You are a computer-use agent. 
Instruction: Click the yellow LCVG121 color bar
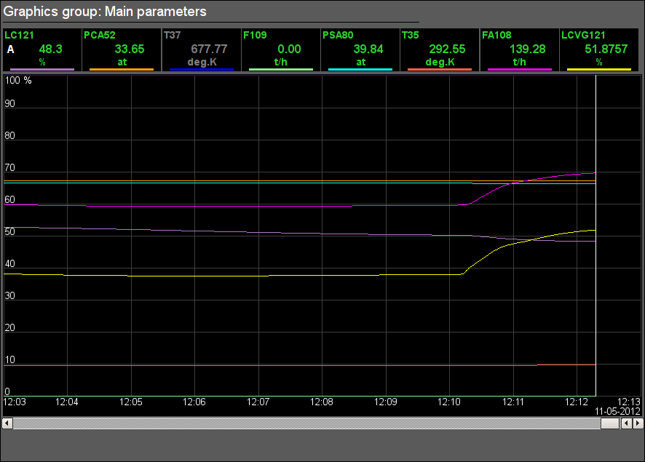599,69
